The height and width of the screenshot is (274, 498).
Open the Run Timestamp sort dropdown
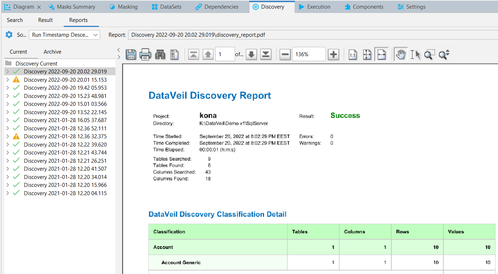65,35
